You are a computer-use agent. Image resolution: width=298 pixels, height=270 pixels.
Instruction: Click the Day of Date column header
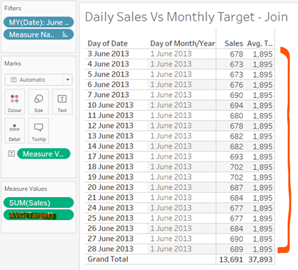click(108, 44)
